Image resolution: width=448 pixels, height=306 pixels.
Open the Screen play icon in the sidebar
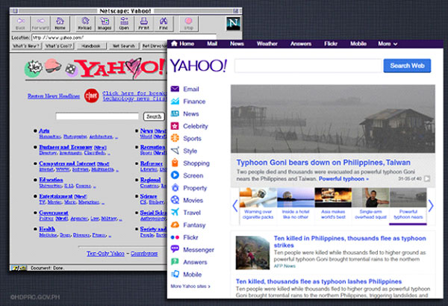coord(175,175)
